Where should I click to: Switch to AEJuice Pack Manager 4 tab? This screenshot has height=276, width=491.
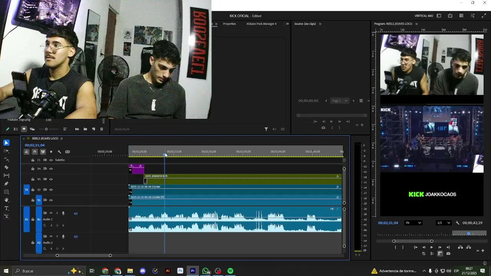tap(261, 24)
